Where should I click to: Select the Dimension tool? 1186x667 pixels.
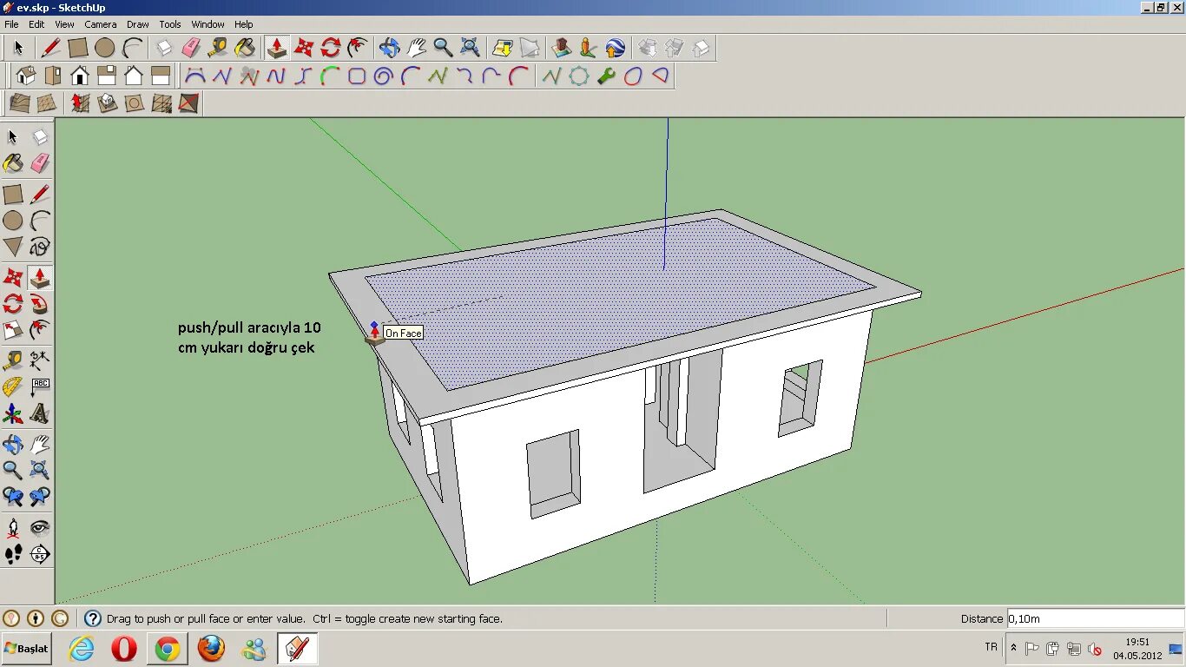(40, 360)
